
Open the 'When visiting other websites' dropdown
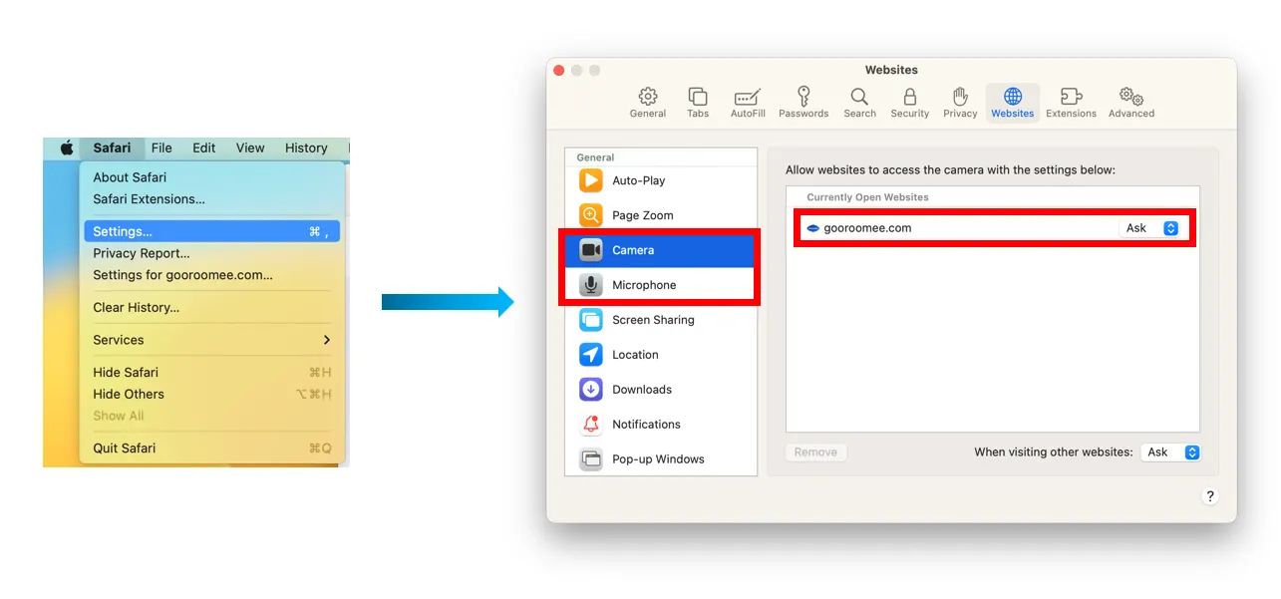tap(1171, 452)
